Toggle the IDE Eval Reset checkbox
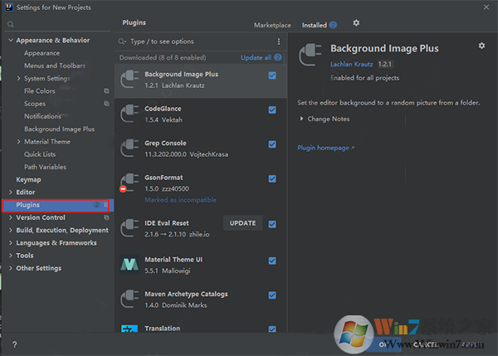This screenshot has height=356, width=498. click(272, 224)
